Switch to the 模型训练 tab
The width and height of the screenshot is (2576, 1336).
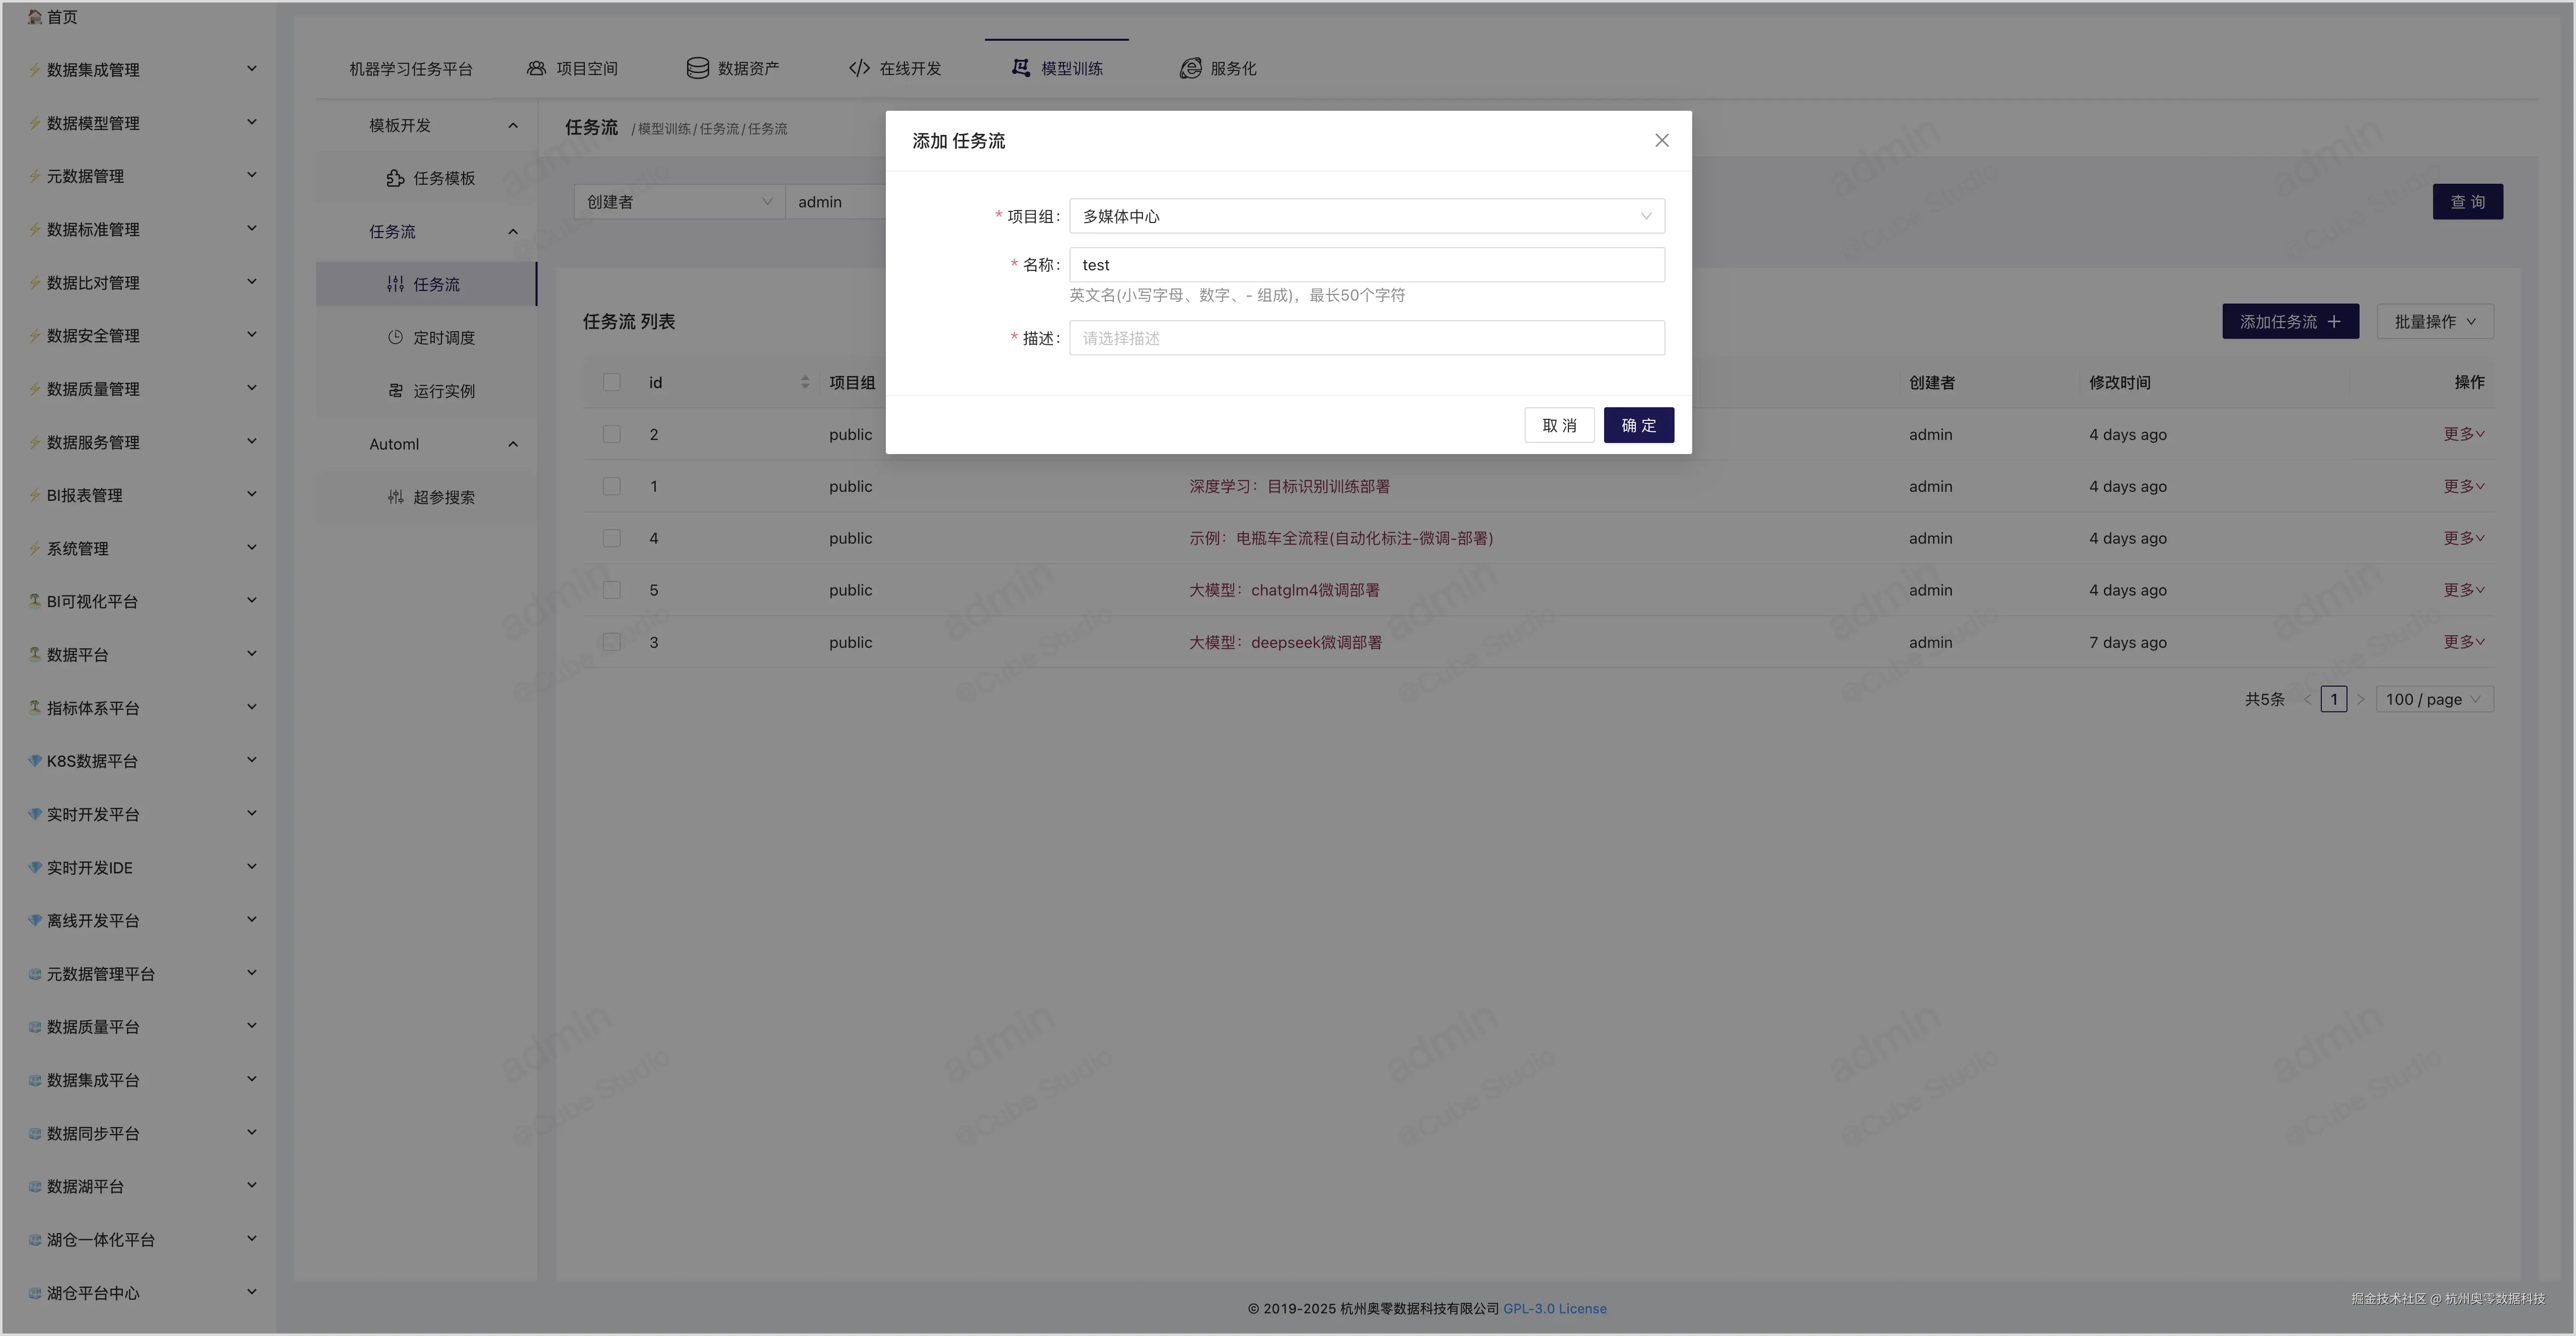click(x=1057, y=68)
